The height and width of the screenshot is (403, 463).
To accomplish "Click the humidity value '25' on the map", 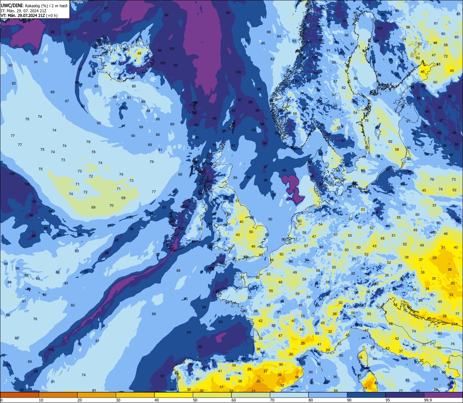I will point(303,343).
